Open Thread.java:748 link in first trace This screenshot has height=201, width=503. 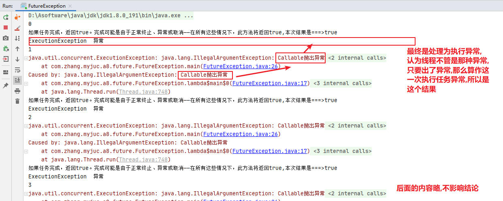click(x=144, y=92)
